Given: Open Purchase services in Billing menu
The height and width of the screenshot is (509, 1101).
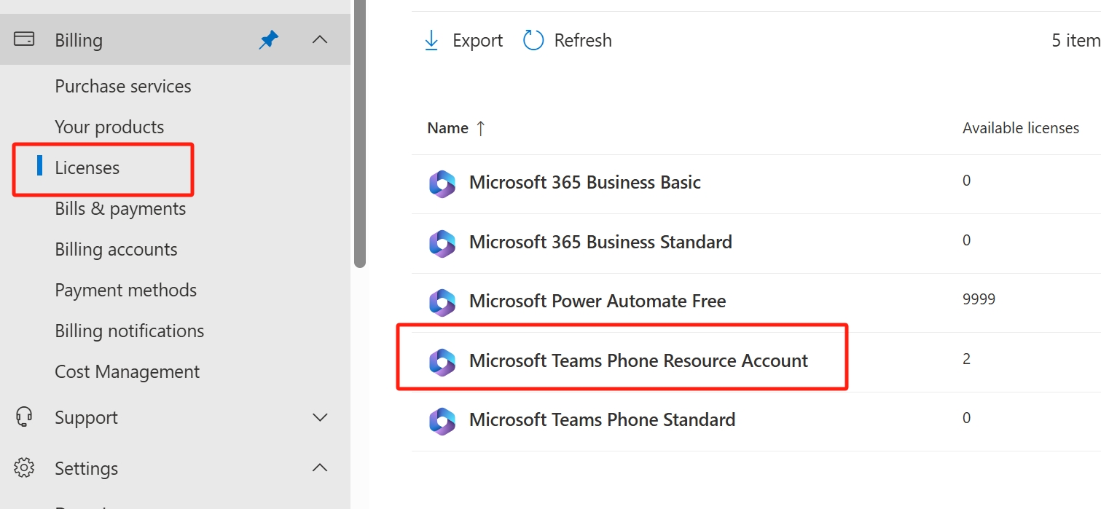Looking at the screenshot, I should (123, 86).
